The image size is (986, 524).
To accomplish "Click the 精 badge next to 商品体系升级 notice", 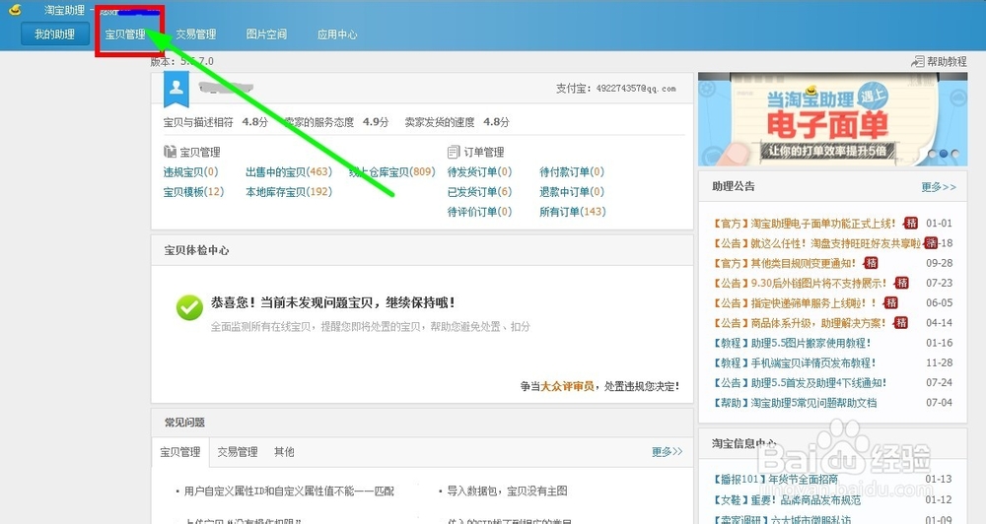I will (901, 323).
